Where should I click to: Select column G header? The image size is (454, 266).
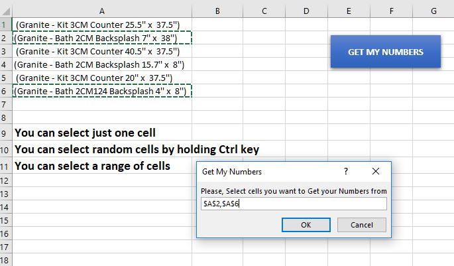pos(433,11)
